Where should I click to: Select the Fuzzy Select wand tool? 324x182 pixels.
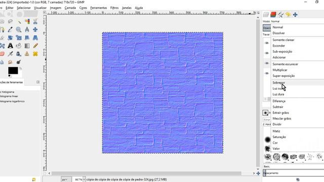19,21
